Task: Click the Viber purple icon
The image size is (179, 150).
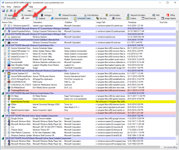Action: (x=9, y=107)
